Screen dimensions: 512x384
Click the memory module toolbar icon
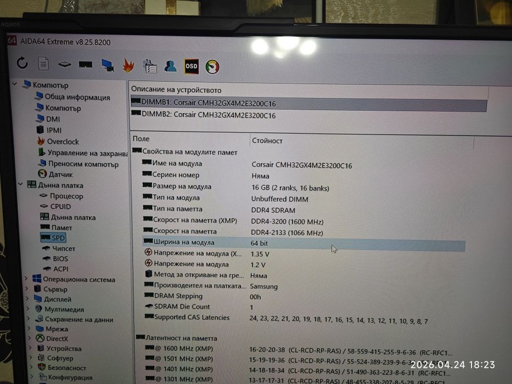pos(85,64)
